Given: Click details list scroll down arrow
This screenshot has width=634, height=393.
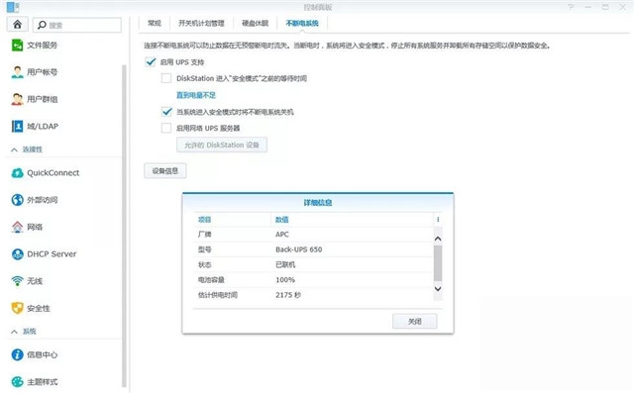Looking at the screenshot, I should coord(438,289).
